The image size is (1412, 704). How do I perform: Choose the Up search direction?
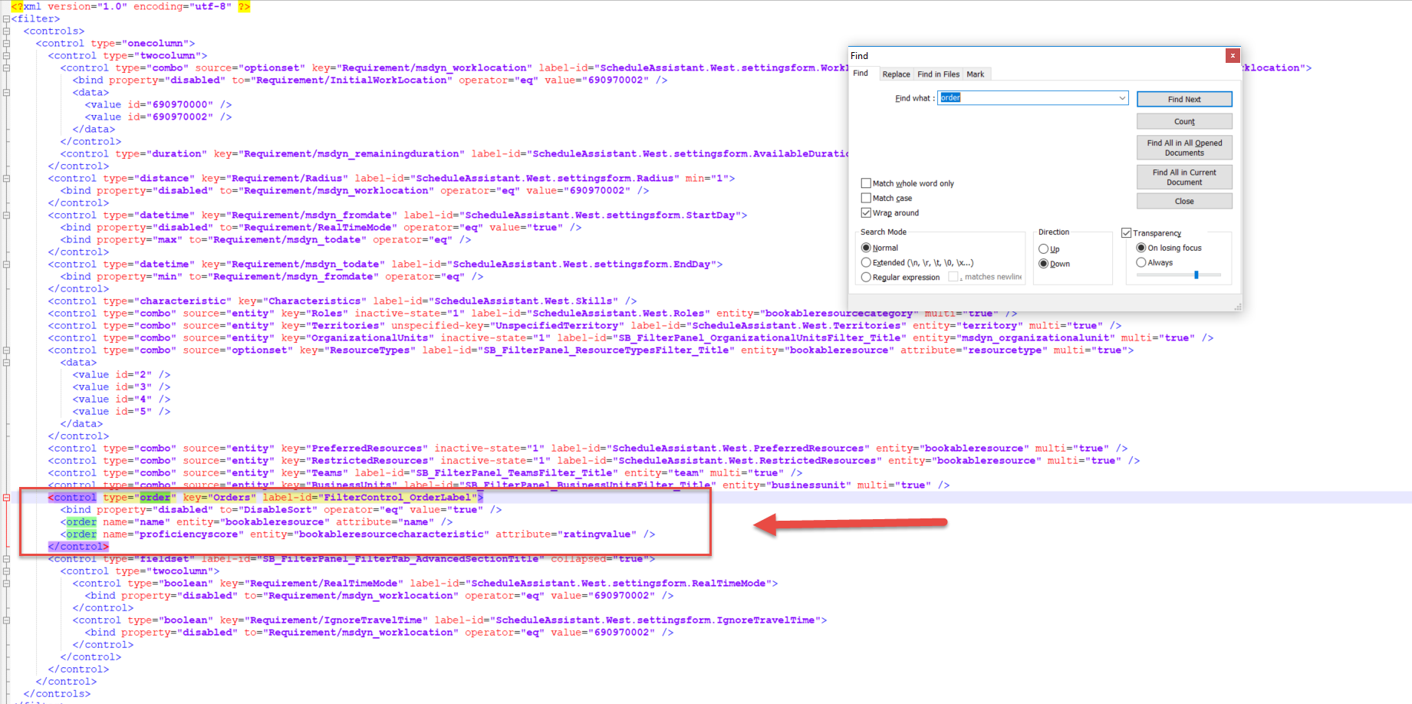[1045, 248]
